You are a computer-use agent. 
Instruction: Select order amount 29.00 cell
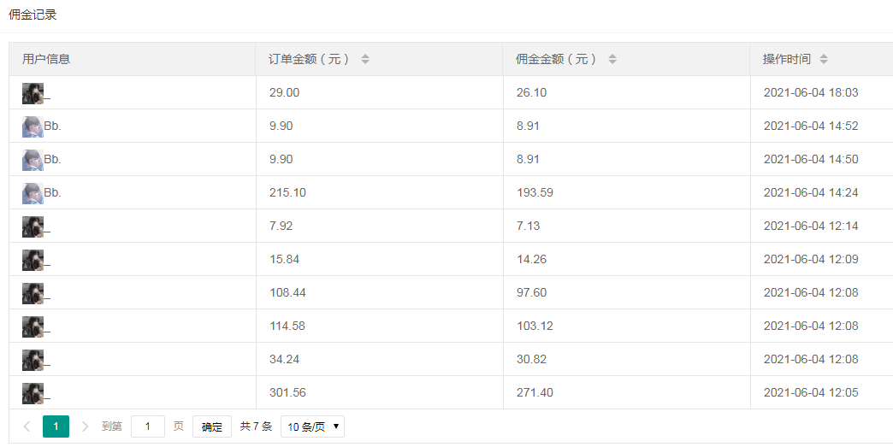point(379,92)
